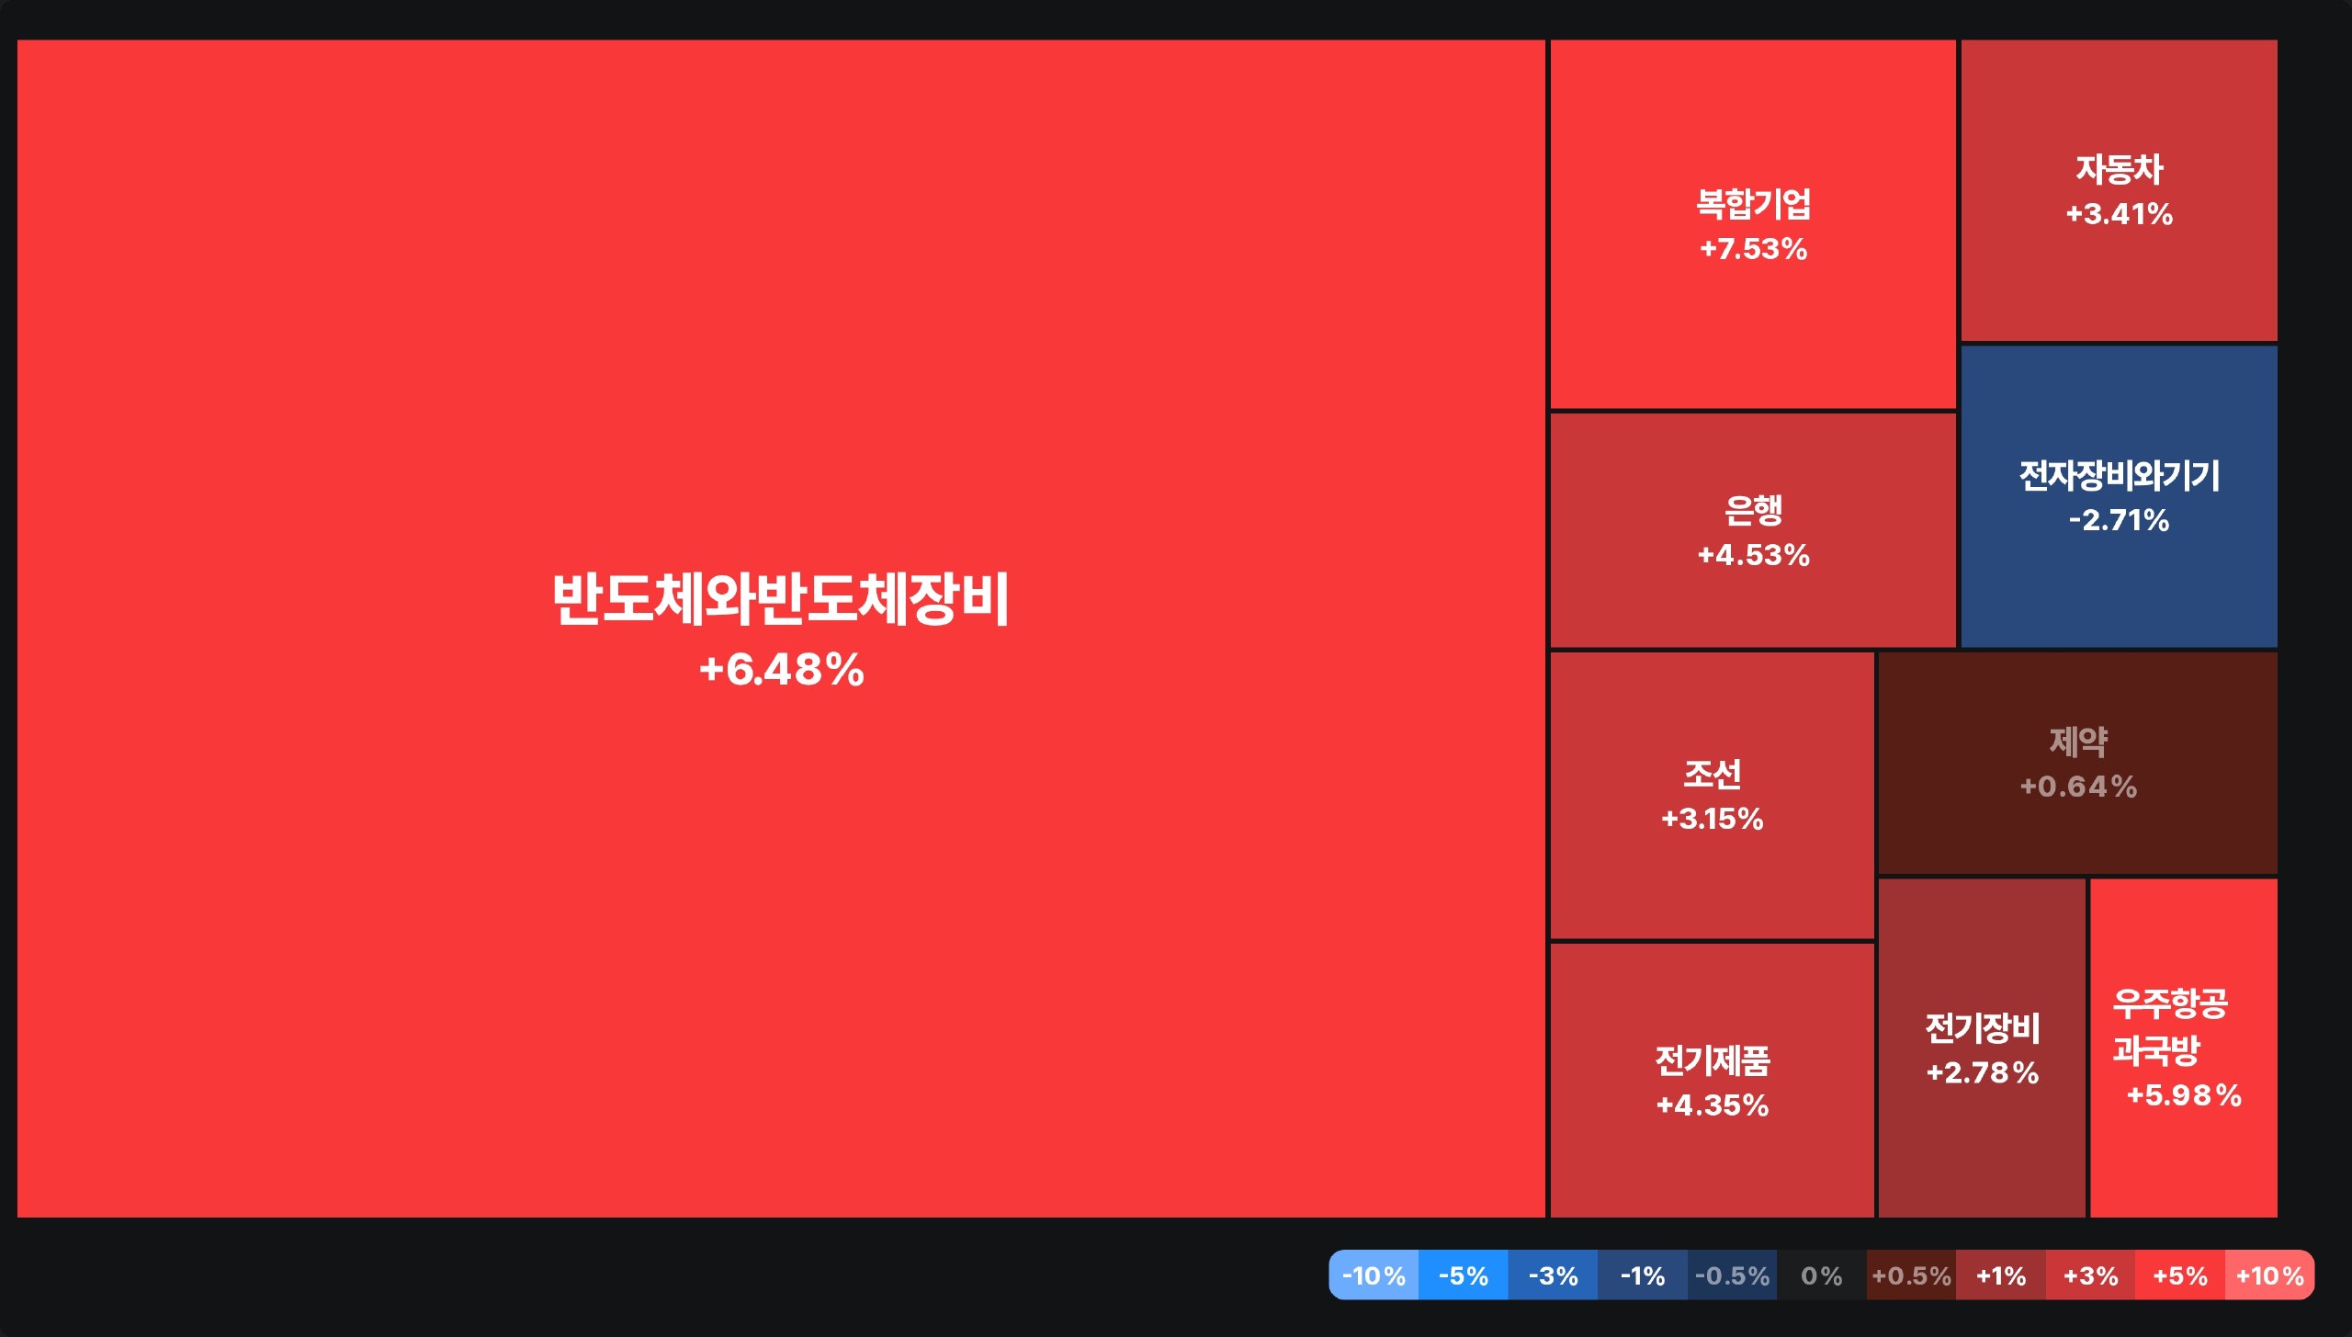Open the 우주항공과국방 +5.98% tile

click(x=2184, y=1048)
